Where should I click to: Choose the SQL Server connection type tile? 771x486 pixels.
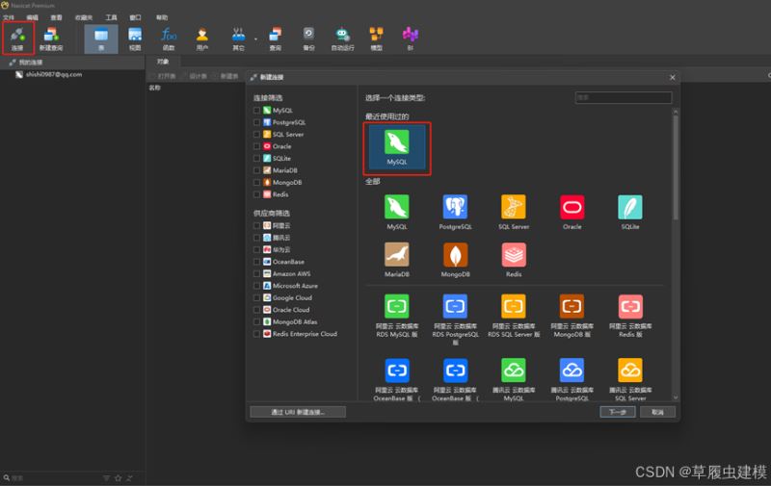[514, 212]
